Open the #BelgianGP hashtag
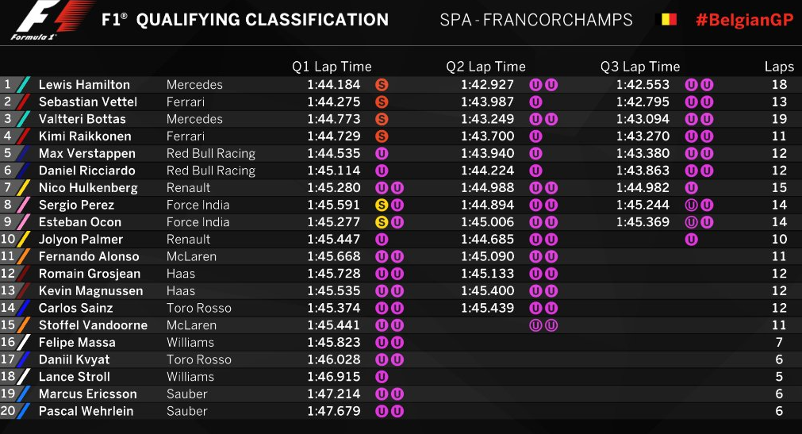Image resolution: width=802 pixels, height=434 pixels. point(744,20)
